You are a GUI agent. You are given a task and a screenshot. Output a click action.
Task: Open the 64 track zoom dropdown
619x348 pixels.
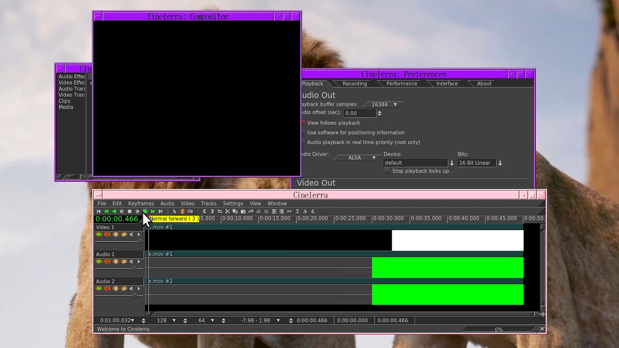[206, 320]
